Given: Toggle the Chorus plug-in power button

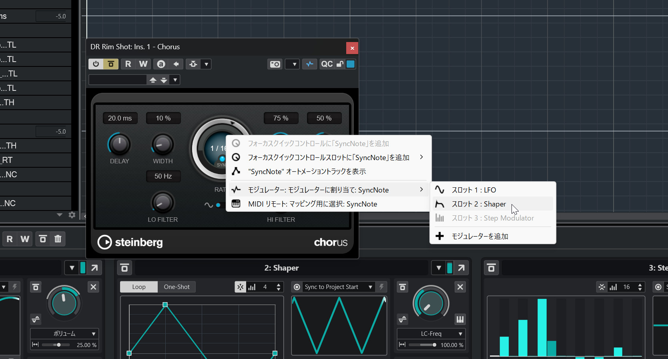Looking at the screenshot, I should 96,64.
